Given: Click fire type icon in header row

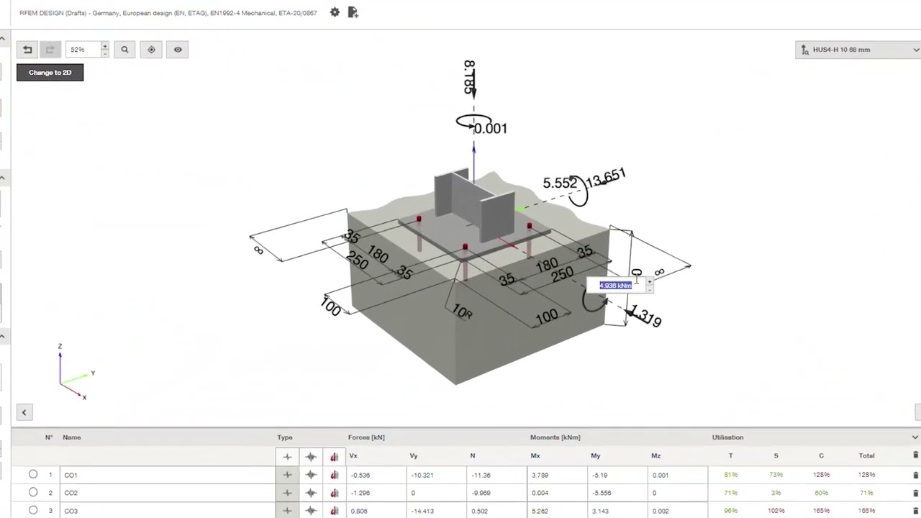Looking at the screenshot, I should click(x=334, y=456).
